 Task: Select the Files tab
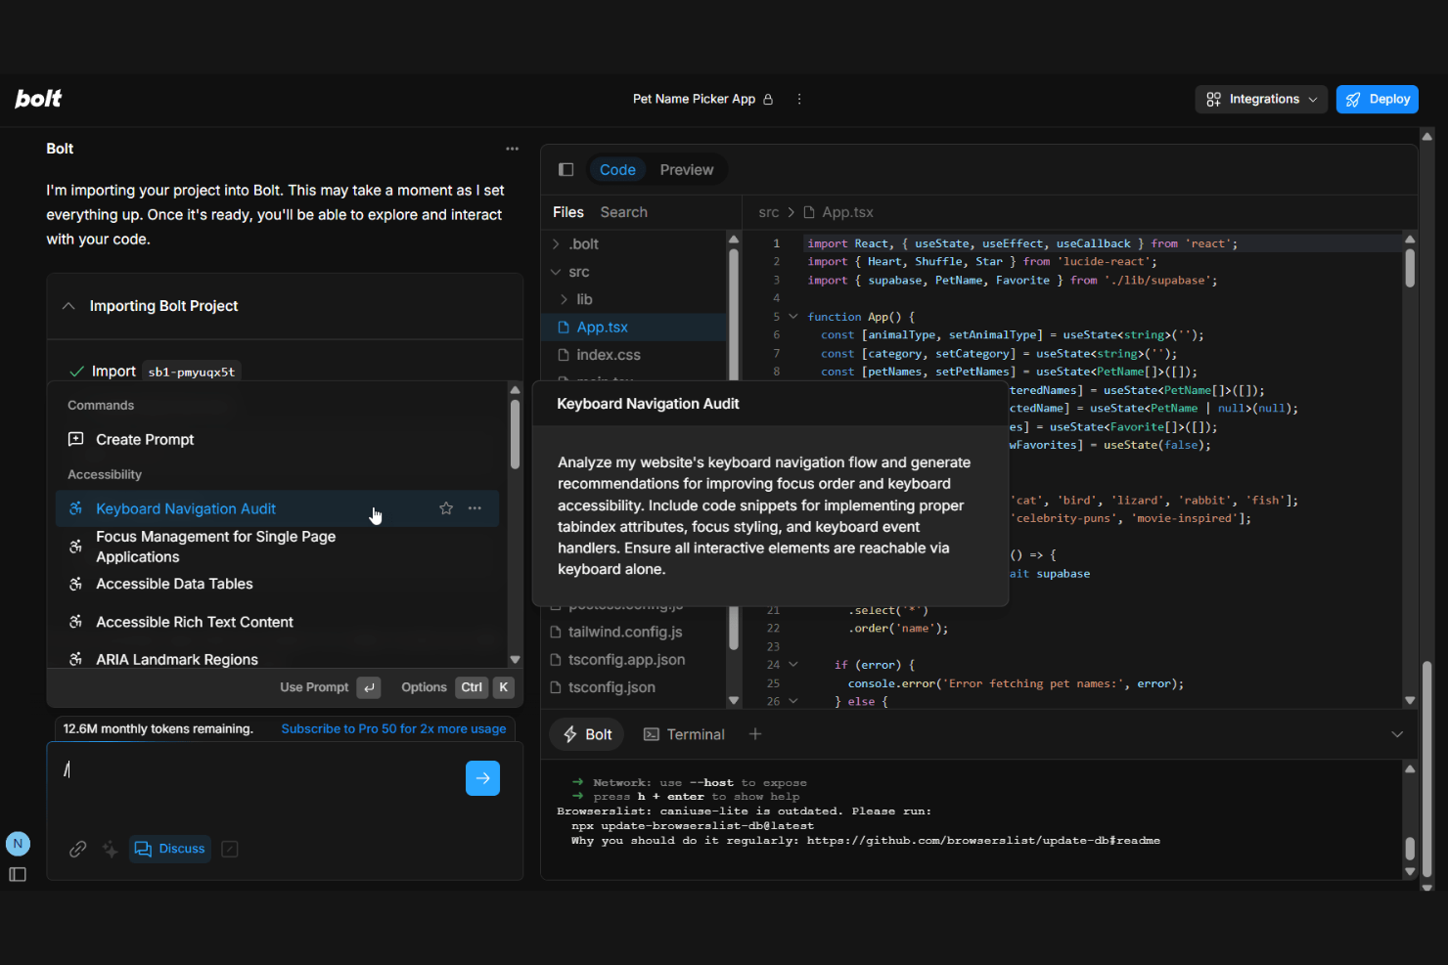(x=568, y=212)
